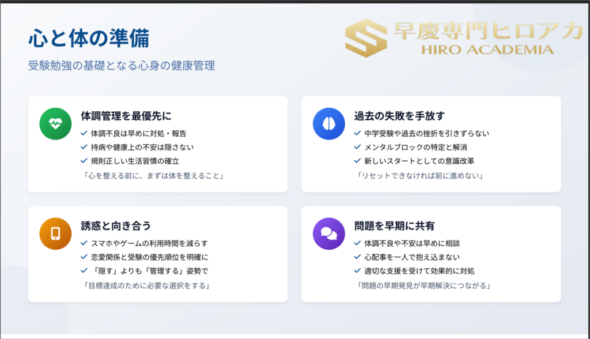This screenshot has width=590, height=339.
Task: Click the blue brain icon
Action: tap(327, 123)
